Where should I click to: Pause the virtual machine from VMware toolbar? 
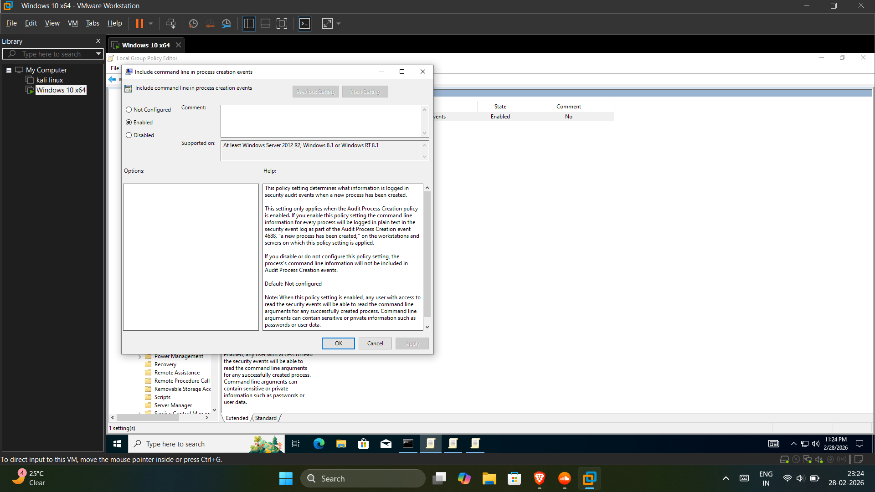click(x=139, y=23)
